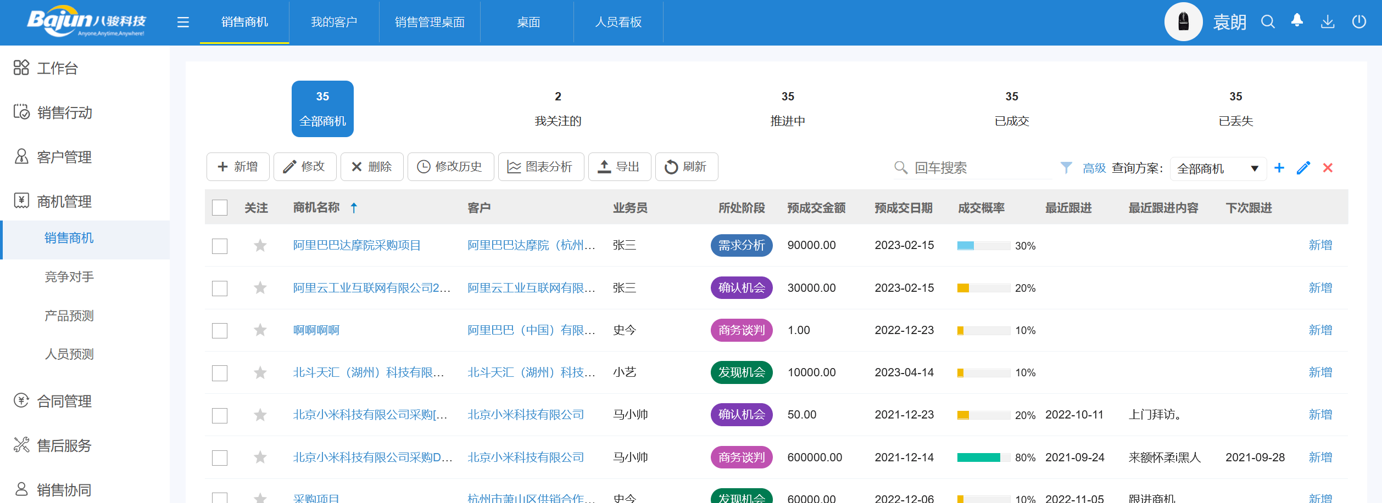Star the 啊啊啊啊 opportunity as favorite
This screenshot has height=503, width=1382.
259,330
